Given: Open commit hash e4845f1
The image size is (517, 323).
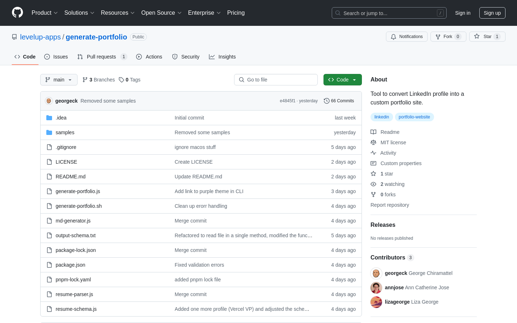Looking at the screenshot, I should pos(288,101).
